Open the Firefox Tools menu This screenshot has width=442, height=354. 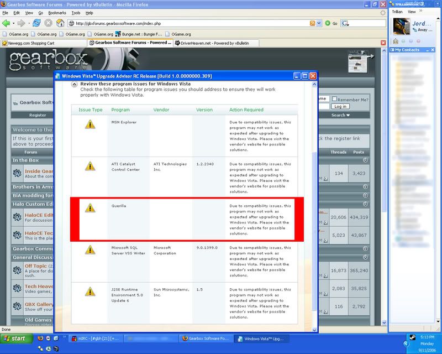(x=76, y=13)
